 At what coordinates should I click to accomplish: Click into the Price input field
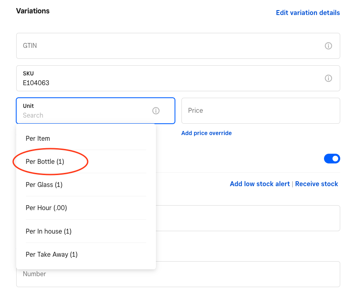[260, 110]
